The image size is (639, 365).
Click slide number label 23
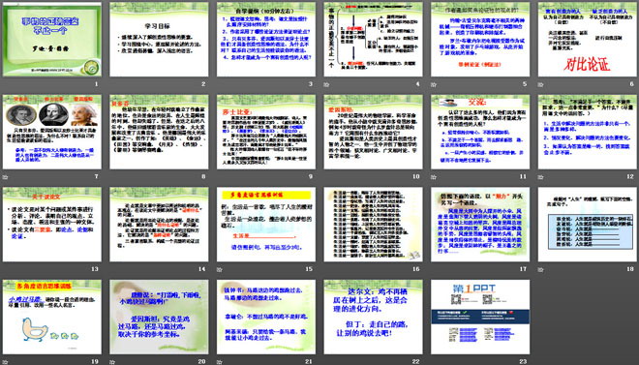(523, 361)
